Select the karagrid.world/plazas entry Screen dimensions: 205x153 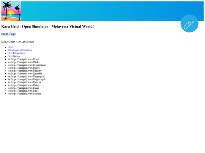tap(24, 82)
